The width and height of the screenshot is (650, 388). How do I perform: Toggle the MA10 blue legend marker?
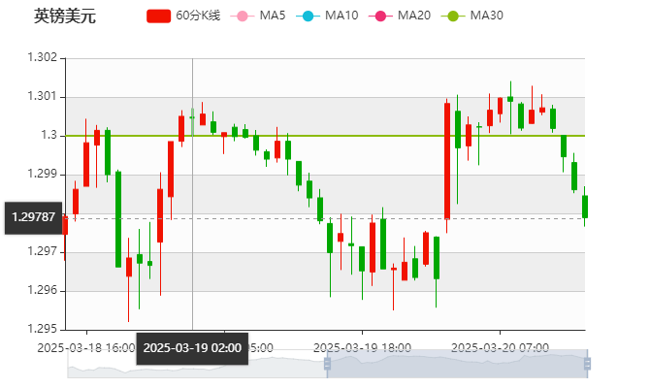coord(309,16)
